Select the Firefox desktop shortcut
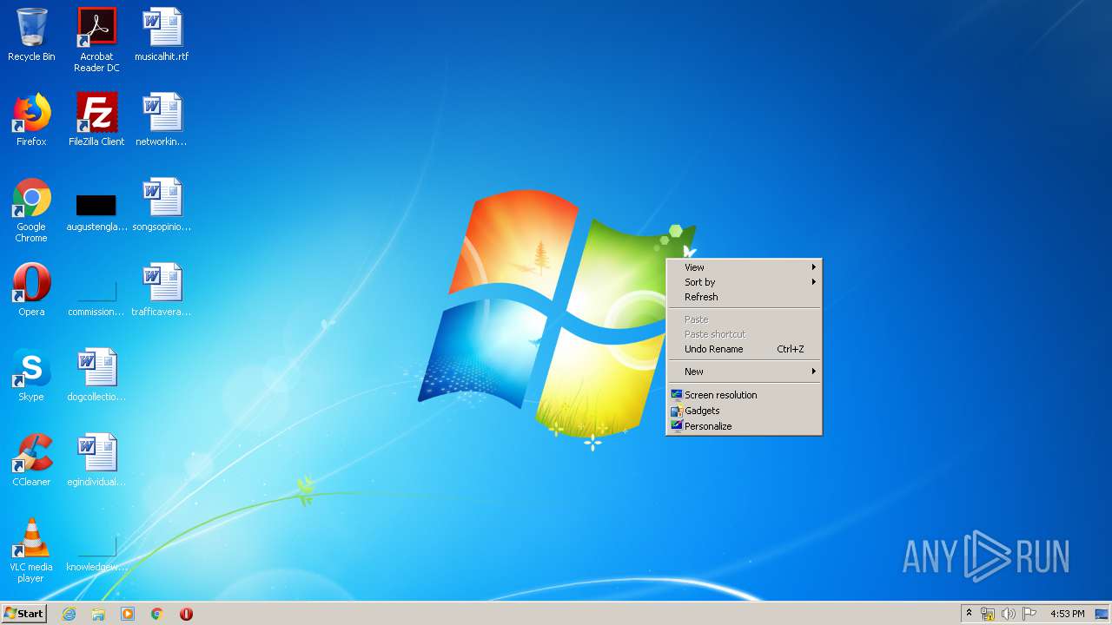1112x625 pixels. (x=31, y=120)
